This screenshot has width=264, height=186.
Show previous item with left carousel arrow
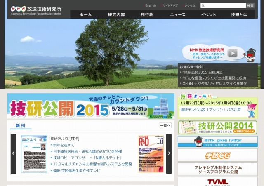13,153
